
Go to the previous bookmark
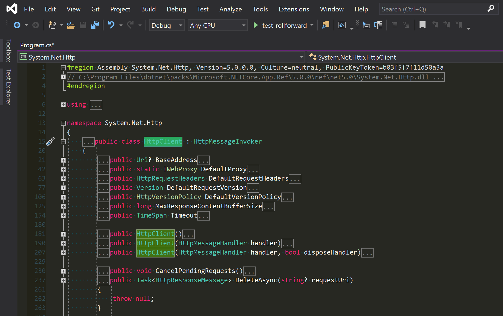click(x=435, y=25)
